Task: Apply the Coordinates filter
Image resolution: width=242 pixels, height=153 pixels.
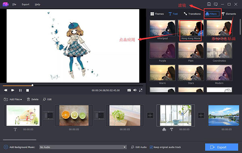Action: pyautogui.click(x=219, y=50)
